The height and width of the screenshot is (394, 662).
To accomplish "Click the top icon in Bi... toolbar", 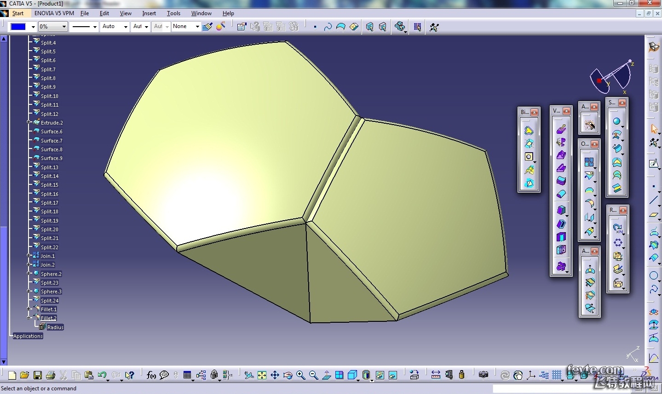I will tap(529, 131).
